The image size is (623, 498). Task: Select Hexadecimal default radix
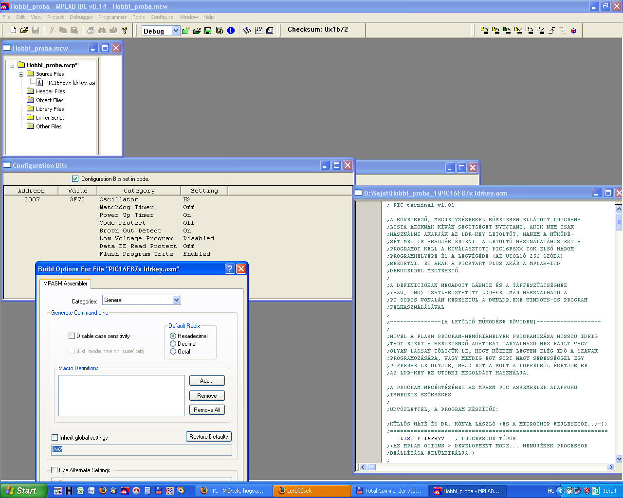(173, 336)
